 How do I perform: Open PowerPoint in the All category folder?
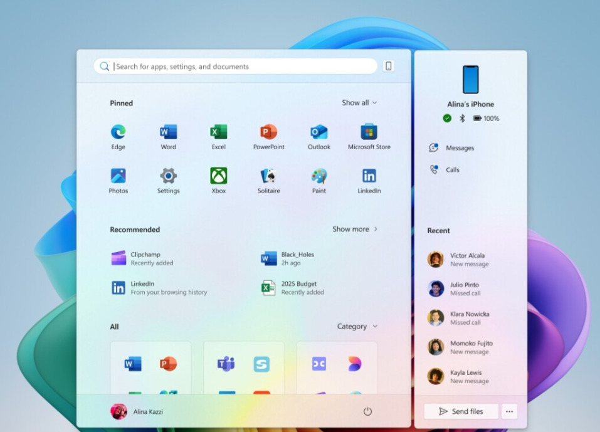169,364
